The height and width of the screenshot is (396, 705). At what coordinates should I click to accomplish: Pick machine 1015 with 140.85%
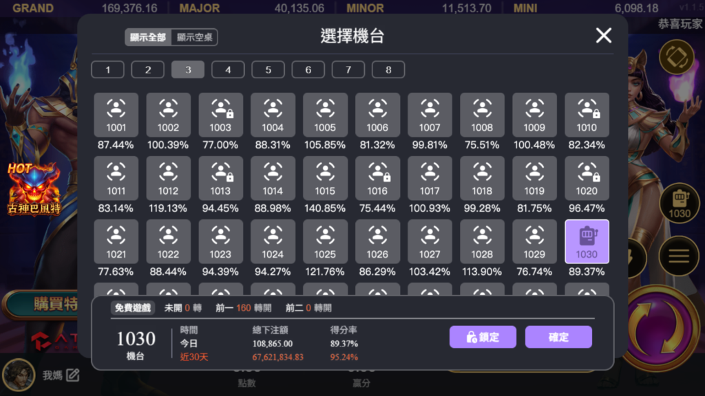[325, 178]
